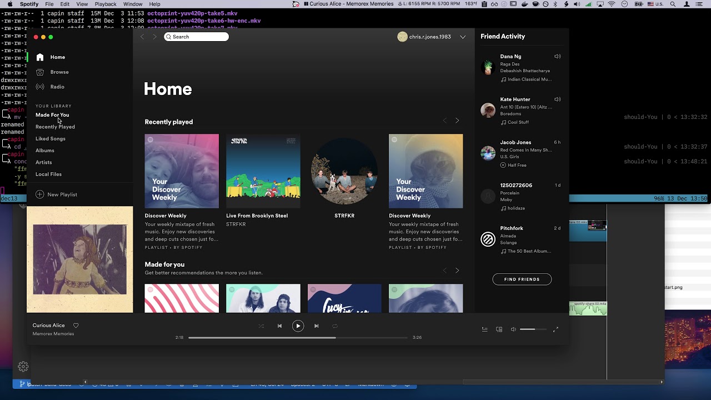
Task: Open the first Discover Weekly cover
Action: 182,171
